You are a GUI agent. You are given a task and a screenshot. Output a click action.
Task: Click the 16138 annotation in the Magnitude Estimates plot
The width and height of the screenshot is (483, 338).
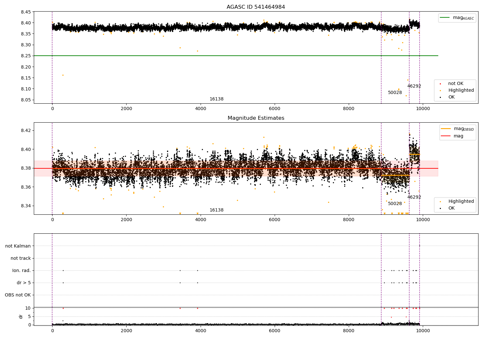[216, 210]
